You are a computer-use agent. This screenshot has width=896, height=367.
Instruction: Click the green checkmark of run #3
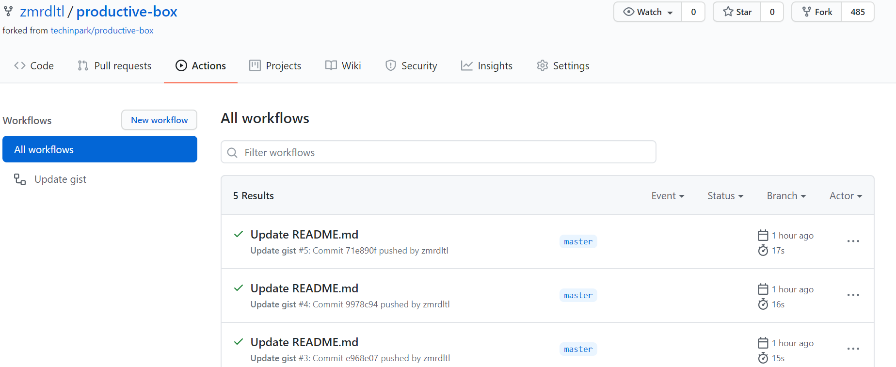pyautogui.click(x=239, y=342)
